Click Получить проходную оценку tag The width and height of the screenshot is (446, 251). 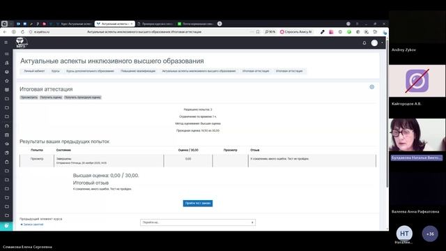(82, 98)
